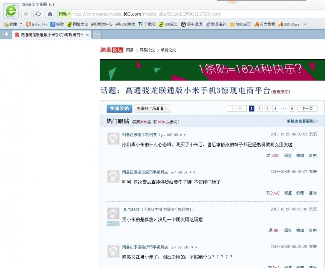Favorite the 09:00:01 comment with 收藏

tap(300, 155)
